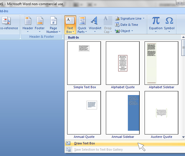
Task: Click the Save Selection to Gallery icon
Action: (68, 149)
